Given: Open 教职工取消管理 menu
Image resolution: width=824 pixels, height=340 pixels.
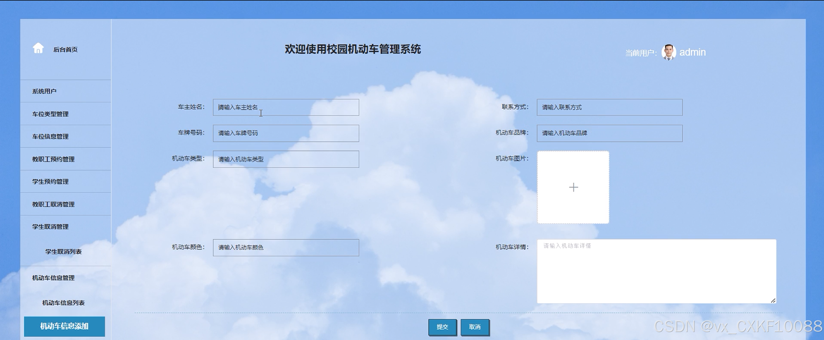Looking at the screenshot, I should point(53,204).
